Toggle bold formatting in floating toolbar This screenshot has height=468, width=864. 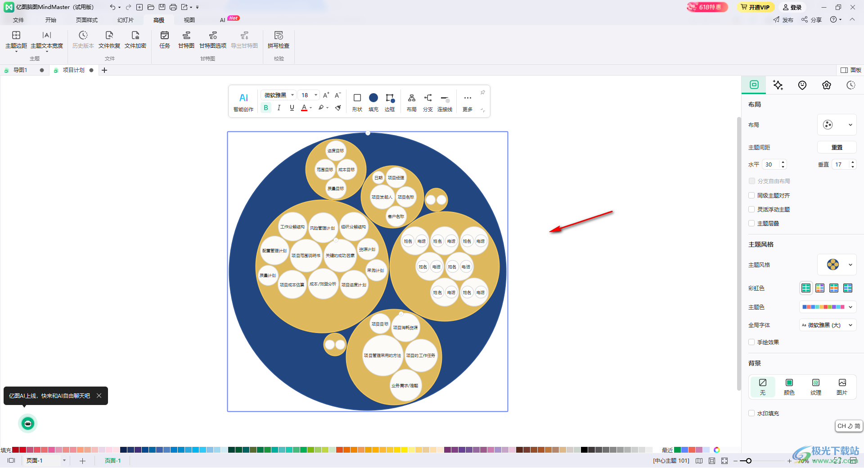(266, 108)
